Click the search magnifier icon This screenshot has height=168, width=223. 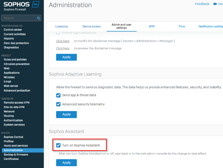click(38, 18)
